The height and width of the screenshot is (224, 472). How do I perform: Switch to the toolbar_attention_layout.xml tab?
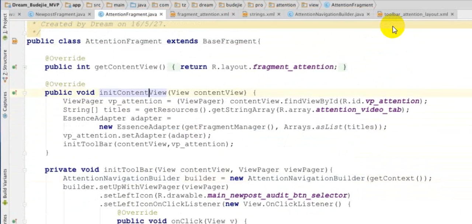click(416, 14)
